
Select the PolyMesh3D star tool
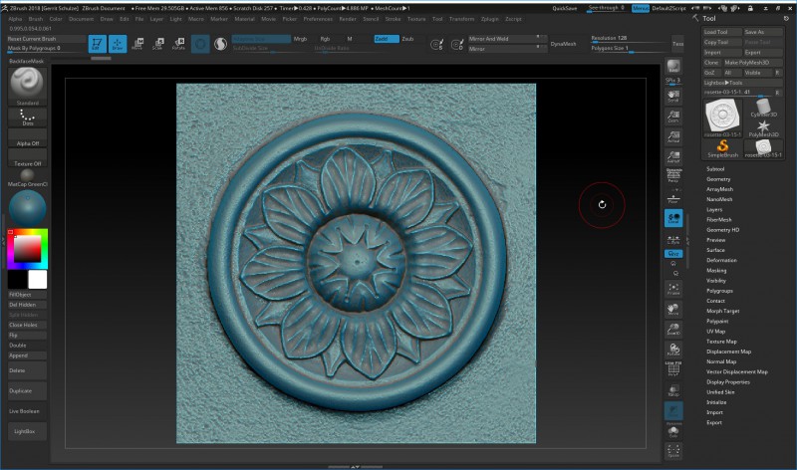point(763,128)
